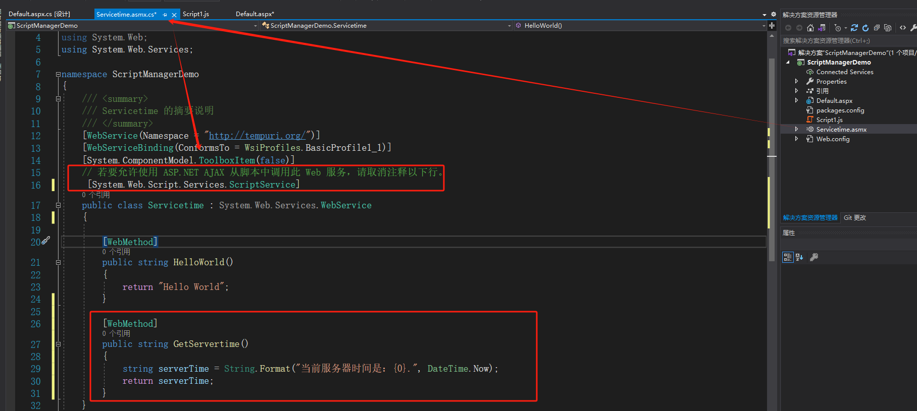Switch to Default.aspx.cs [设计] tab
The width and height of the screenshot is (917, 411).
pos(39,14)
